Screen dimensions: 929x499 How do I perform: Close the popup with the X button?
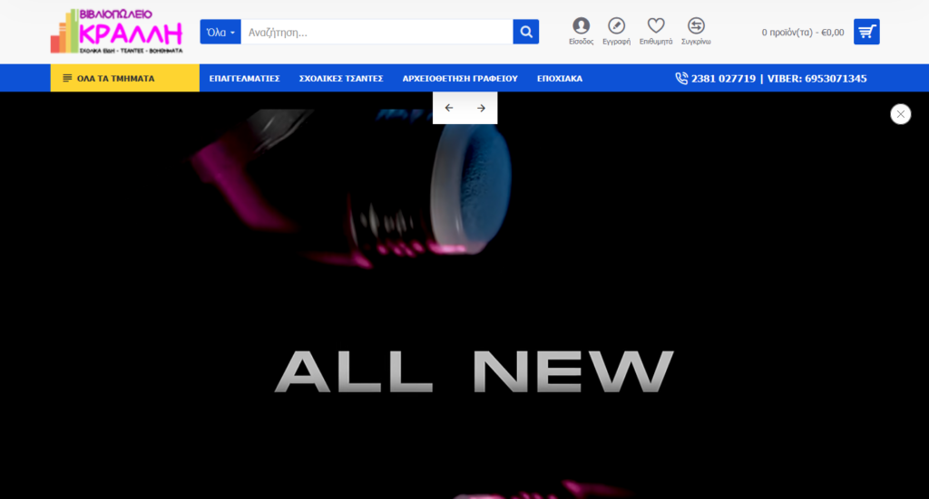[x=900, y=114]
